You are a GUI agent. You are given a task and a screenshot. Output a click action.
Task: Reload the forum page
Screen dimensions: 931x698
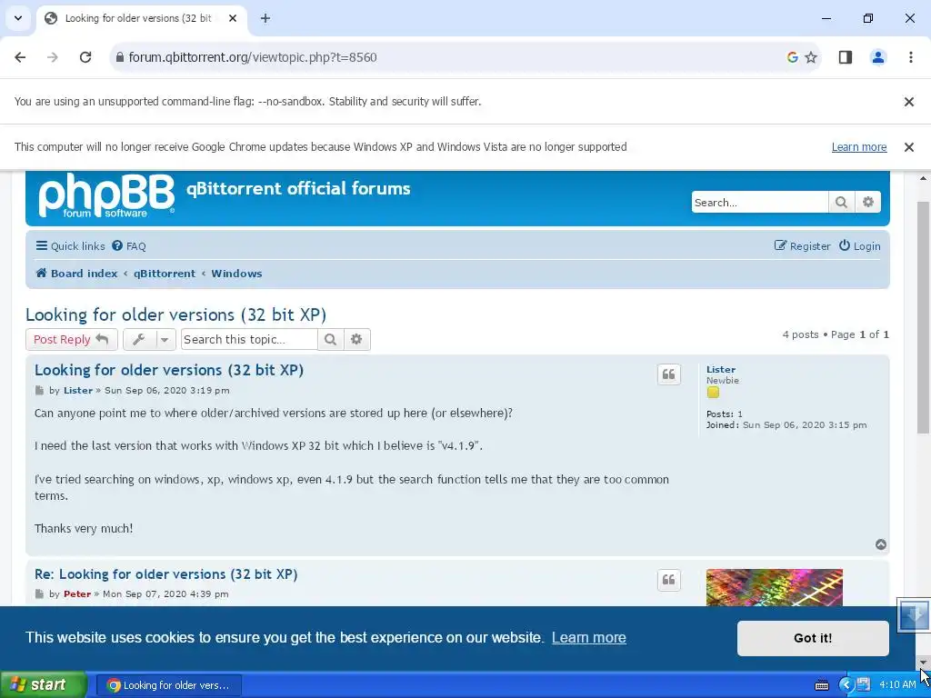pos(85,57)
